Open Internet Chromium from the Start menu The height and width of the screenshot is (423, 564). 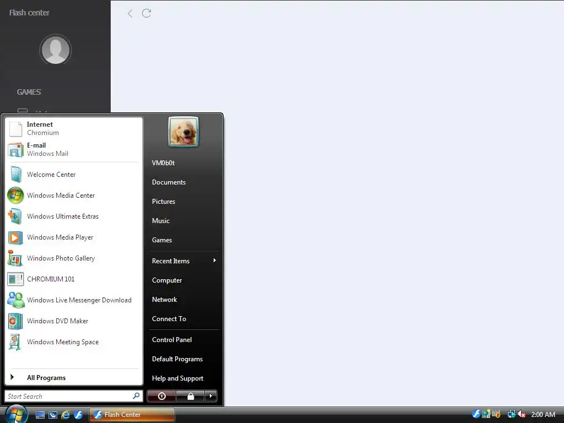(74, 128)
